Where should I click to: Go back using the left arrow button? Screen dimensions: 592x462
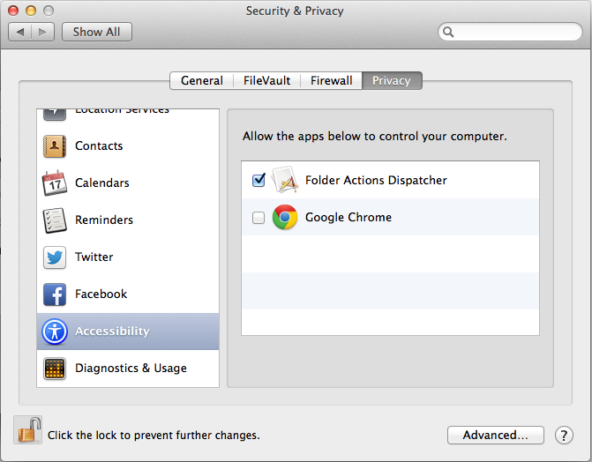(20, 32)
